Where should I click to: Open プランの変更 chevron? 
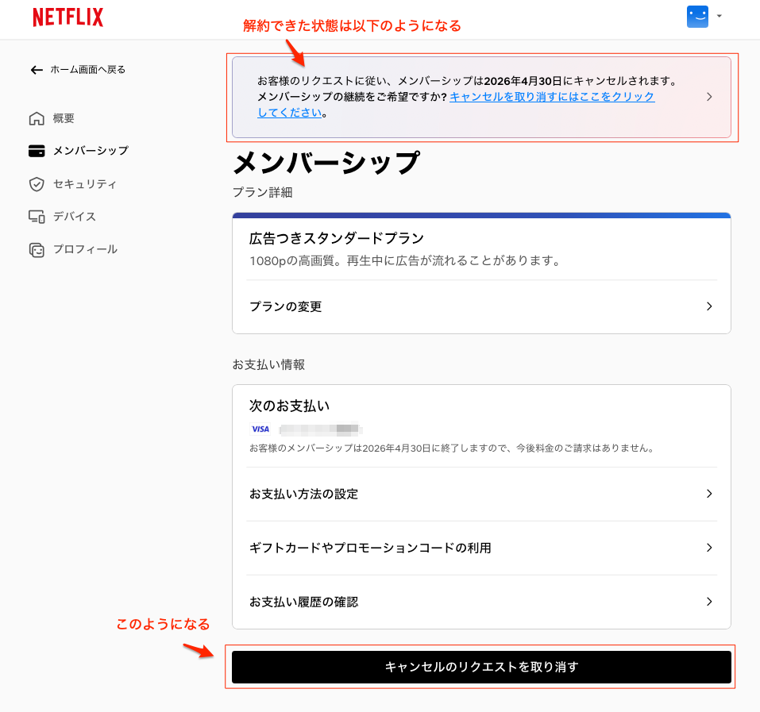[x=709, y=306]
